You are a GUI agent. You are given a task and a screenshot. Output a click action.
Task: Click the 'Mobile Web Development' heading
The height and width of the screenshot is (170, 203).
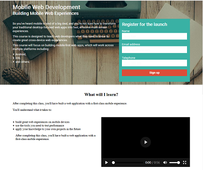point(47,7)
